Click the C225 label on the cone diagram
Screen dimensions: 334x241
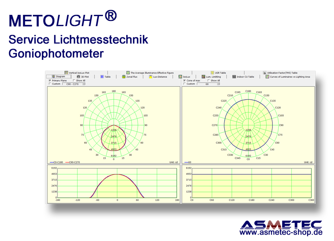point(223,101)
